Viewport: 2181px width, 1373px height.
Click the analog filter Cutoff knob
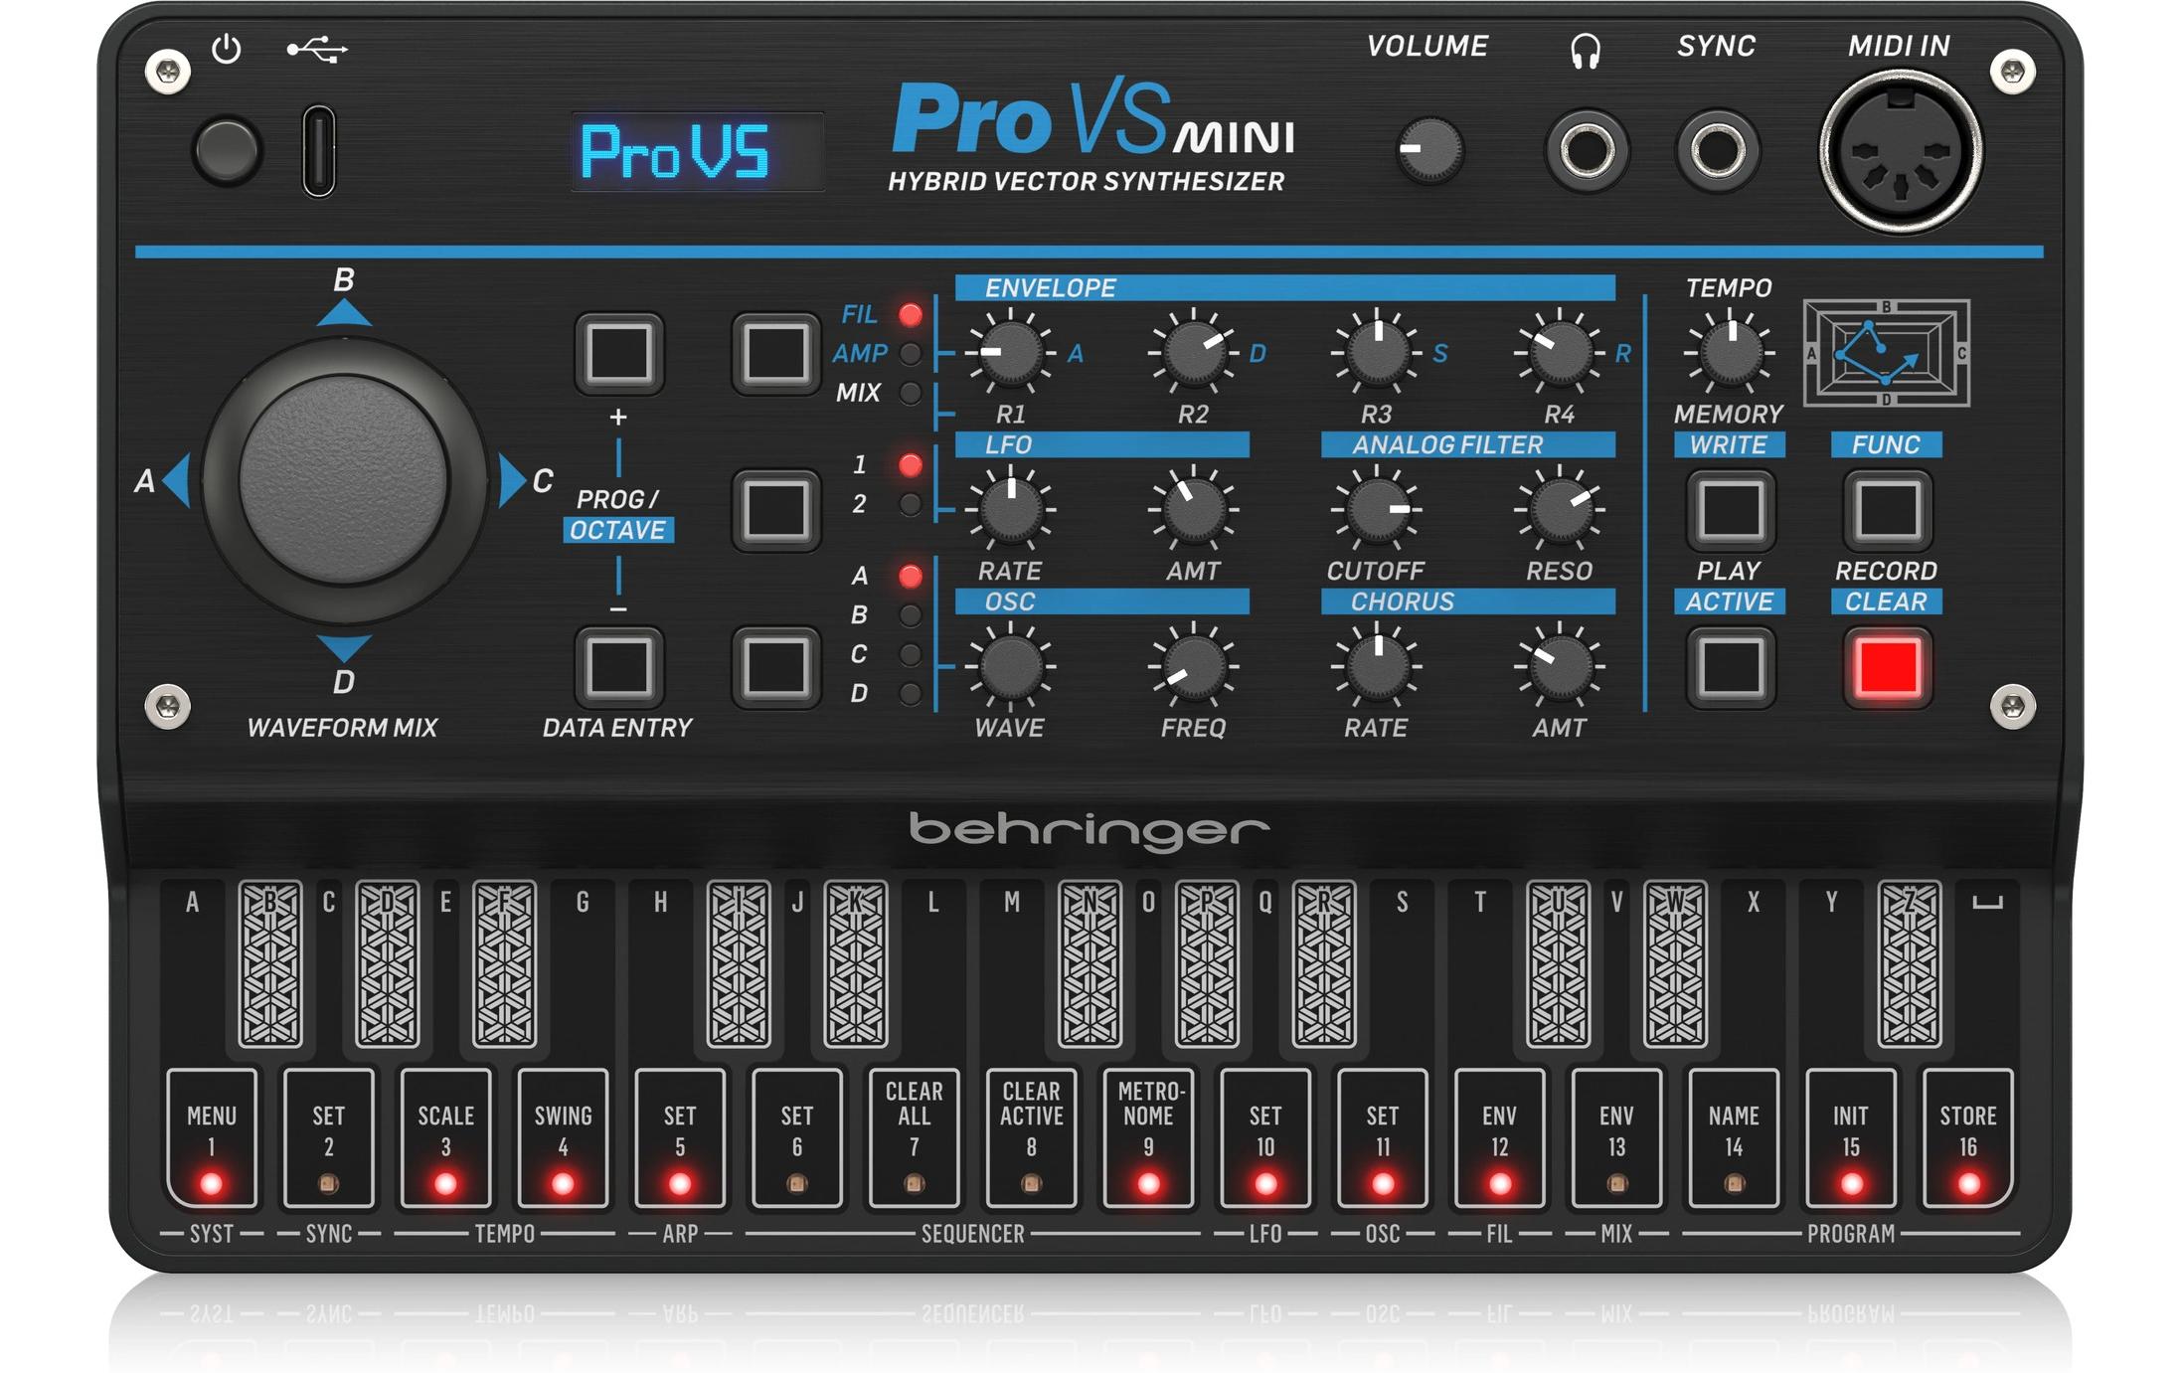coord(1377,510)
